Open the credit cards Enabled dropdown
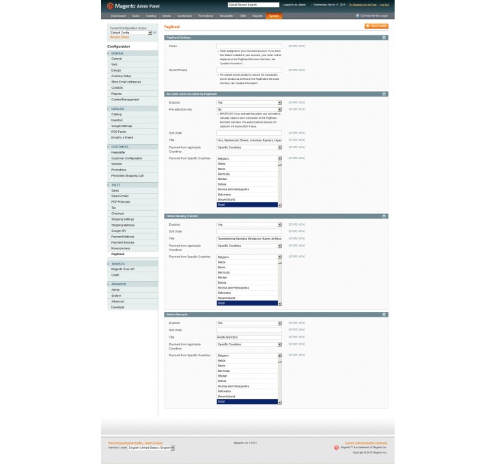 (249, 102)
